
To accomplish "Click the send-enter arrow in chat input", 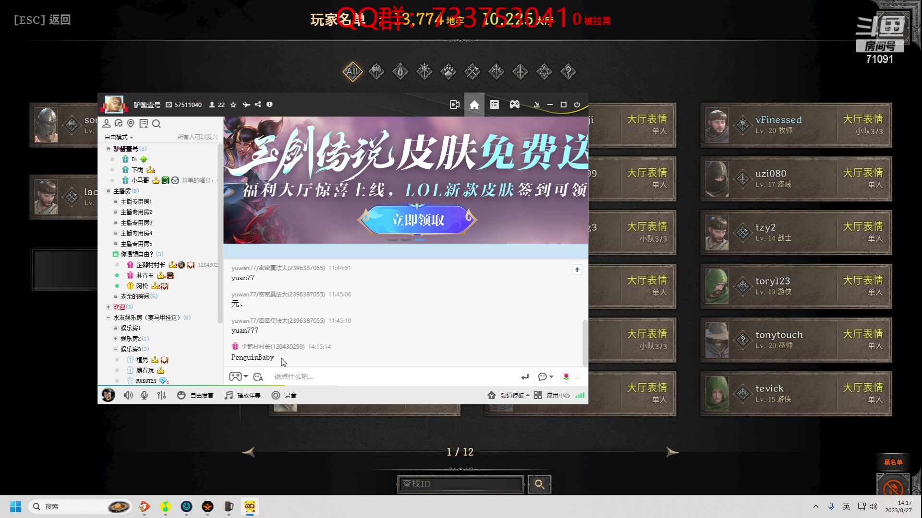I will pyautogui.click(x=525, y=377).
